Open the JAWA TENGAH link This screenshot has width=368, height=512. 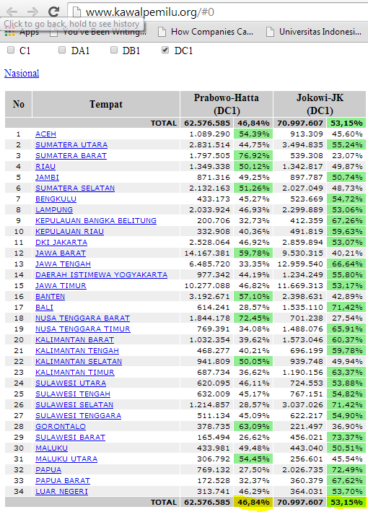point(63,264)
